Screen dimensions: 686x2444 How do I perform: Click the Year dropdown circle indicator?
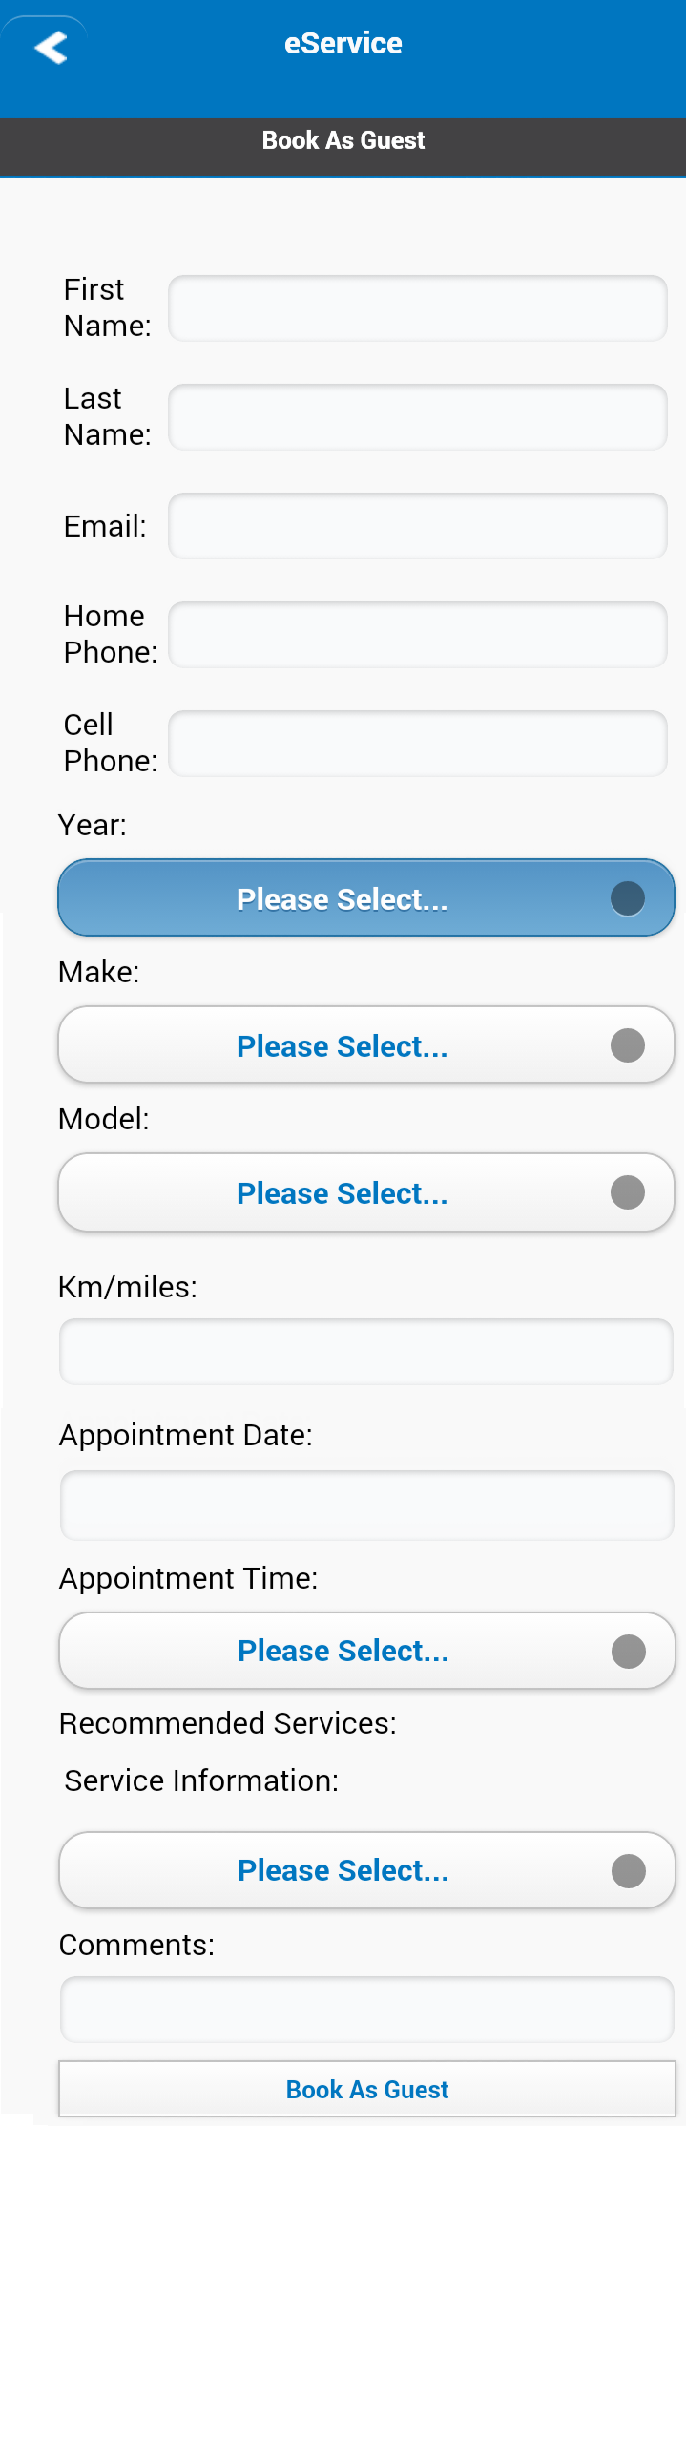(x=628, y=898)
